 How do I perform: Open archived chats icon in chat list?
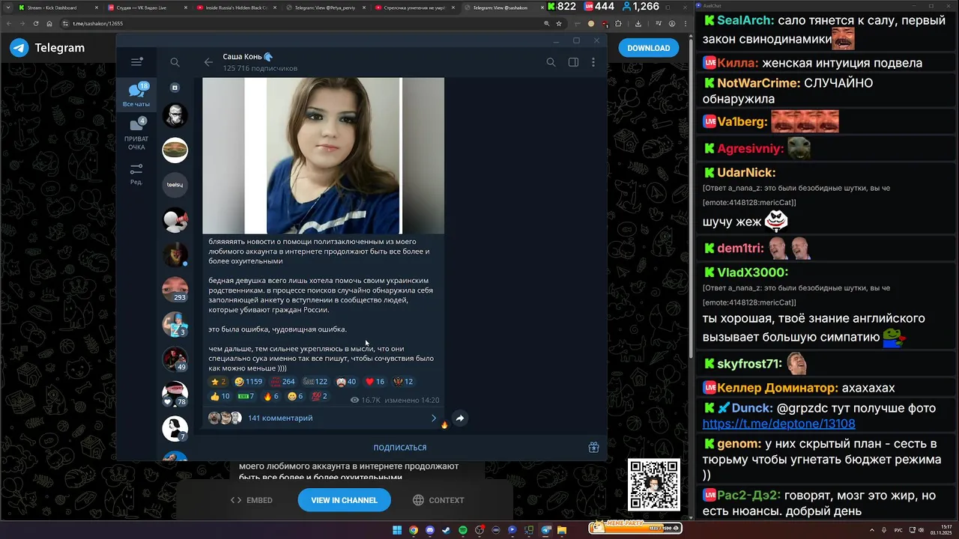tap(175, 88)
